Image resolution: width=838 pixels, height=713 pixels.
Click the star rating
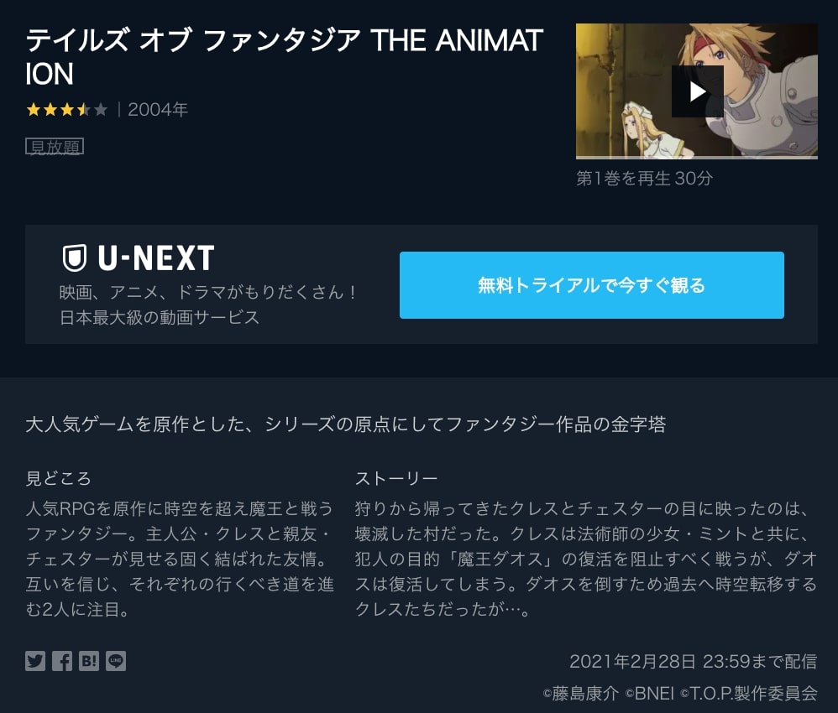67,110
